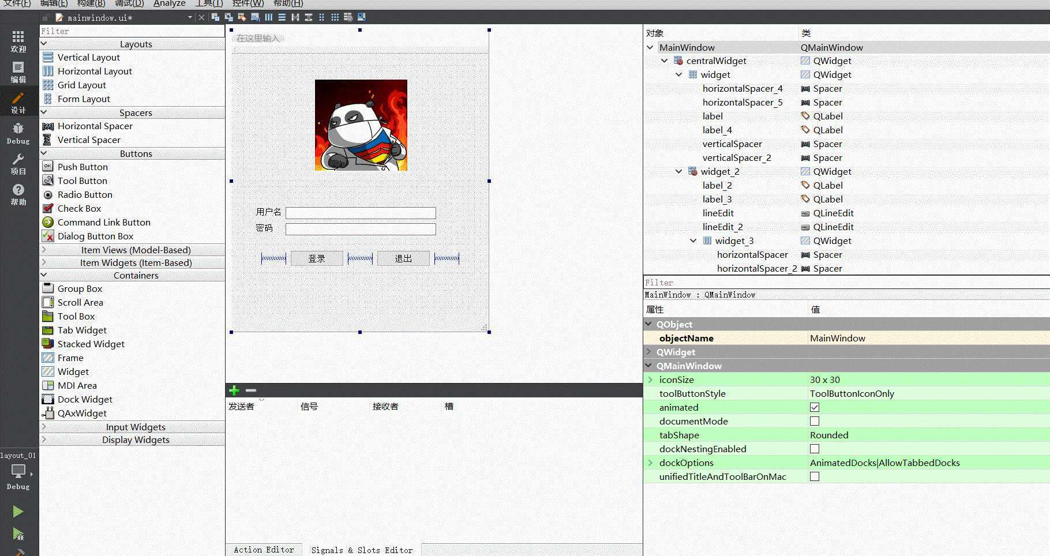
Task: Expand the Display Widgets category
Action: pyautogui.click(x=44, y=439)
